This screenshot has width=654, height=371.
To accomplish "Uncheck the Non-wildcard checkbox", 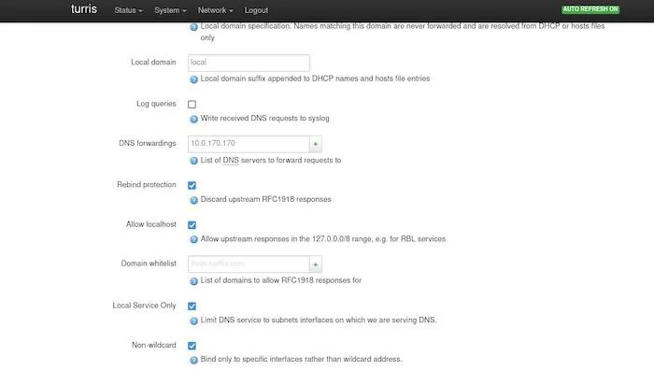I will [x=192, y=346].
